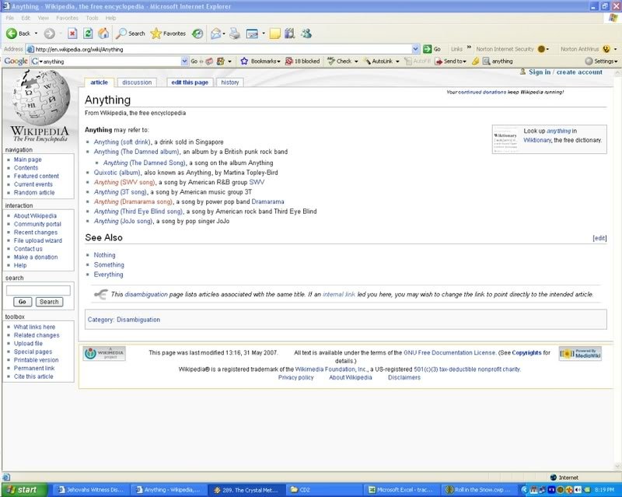Click the Wikipedia globe logo
The image size is (622, 497).
pyautogui.click(x=40, y=99)
